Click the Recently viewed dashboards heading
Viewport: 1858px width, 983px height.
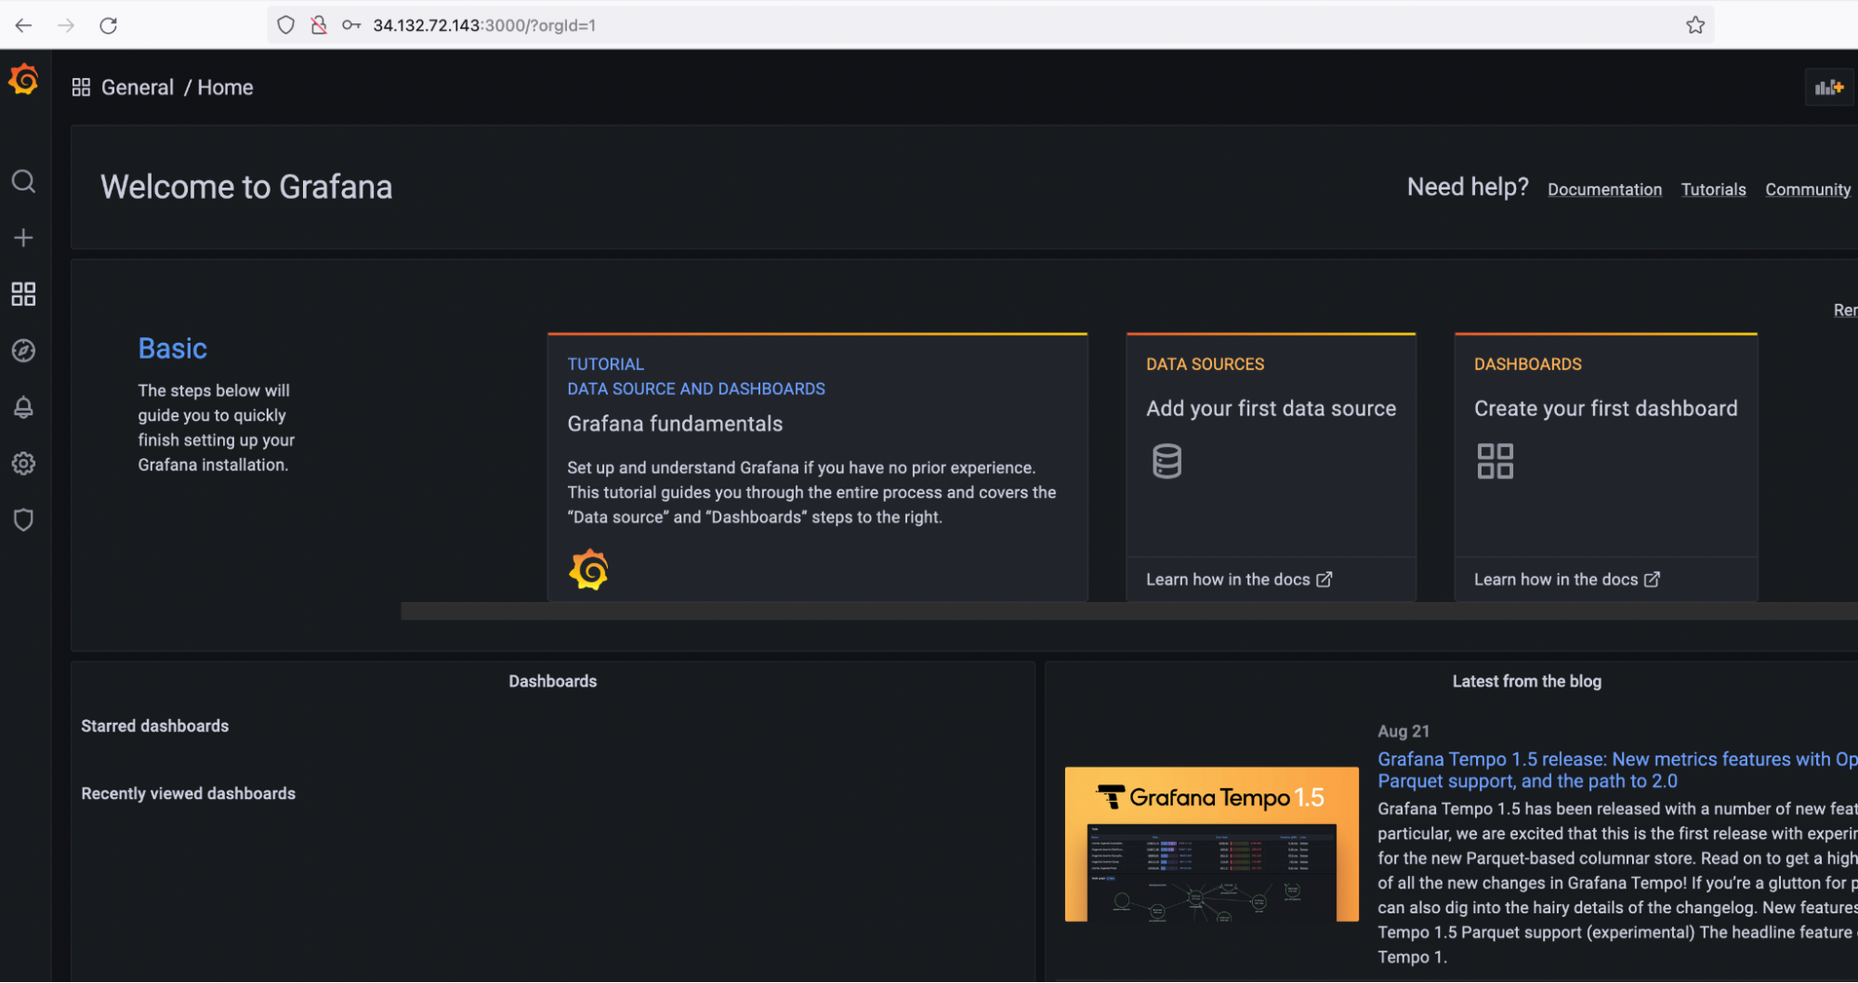pyautogui.click(x=188, y=793)
